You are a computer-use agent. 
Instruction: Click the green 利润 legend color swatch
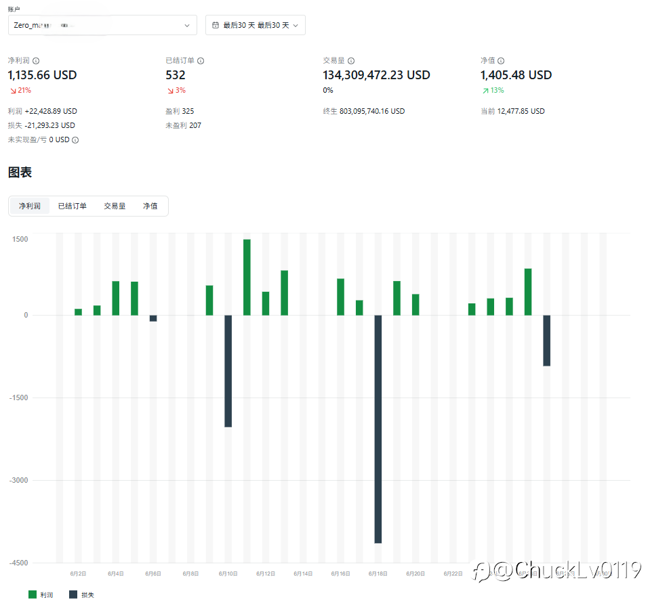tap(32, 595)
